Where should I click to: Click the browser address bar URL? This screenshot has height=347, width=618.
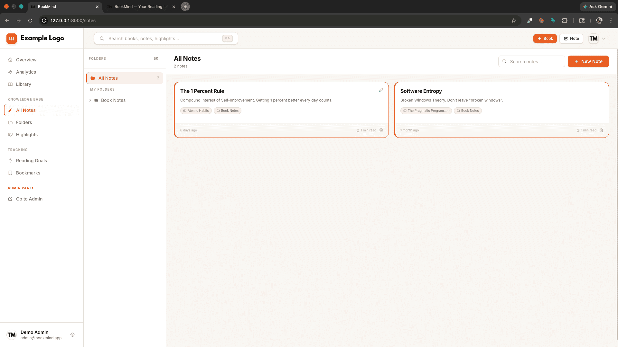tap(73, 21)
